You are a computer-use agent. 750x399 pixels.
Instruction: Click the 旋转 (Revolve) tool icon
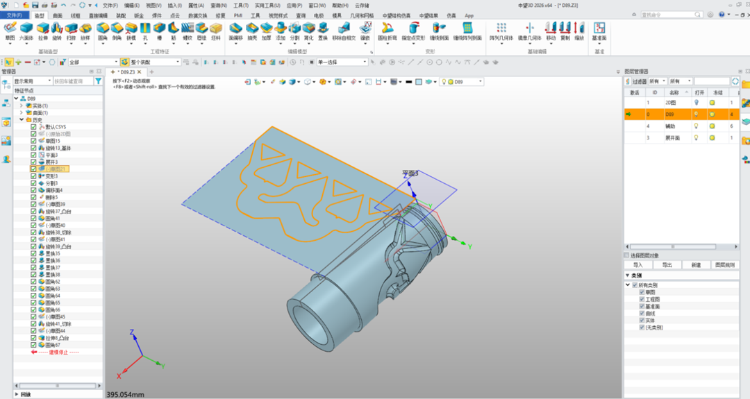58,28
